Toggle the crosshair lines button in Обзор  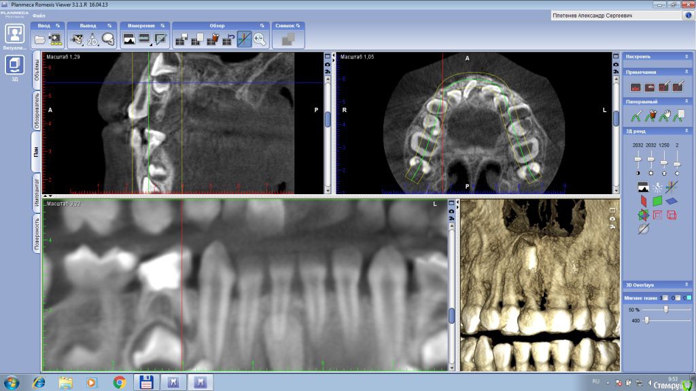244,39
